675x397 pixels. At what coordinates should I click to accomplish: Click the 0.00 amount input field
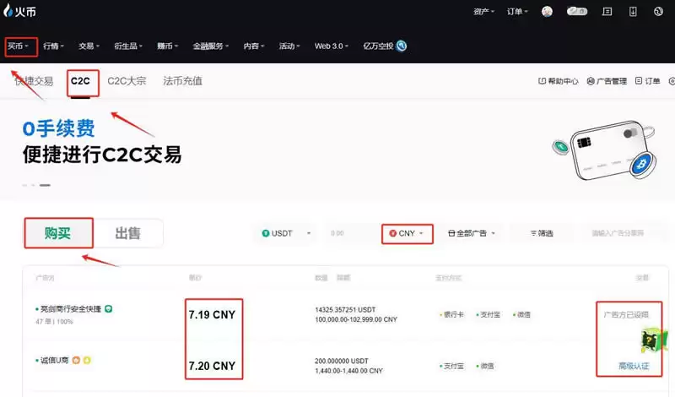pyautogui.click(x=350, y=233)
